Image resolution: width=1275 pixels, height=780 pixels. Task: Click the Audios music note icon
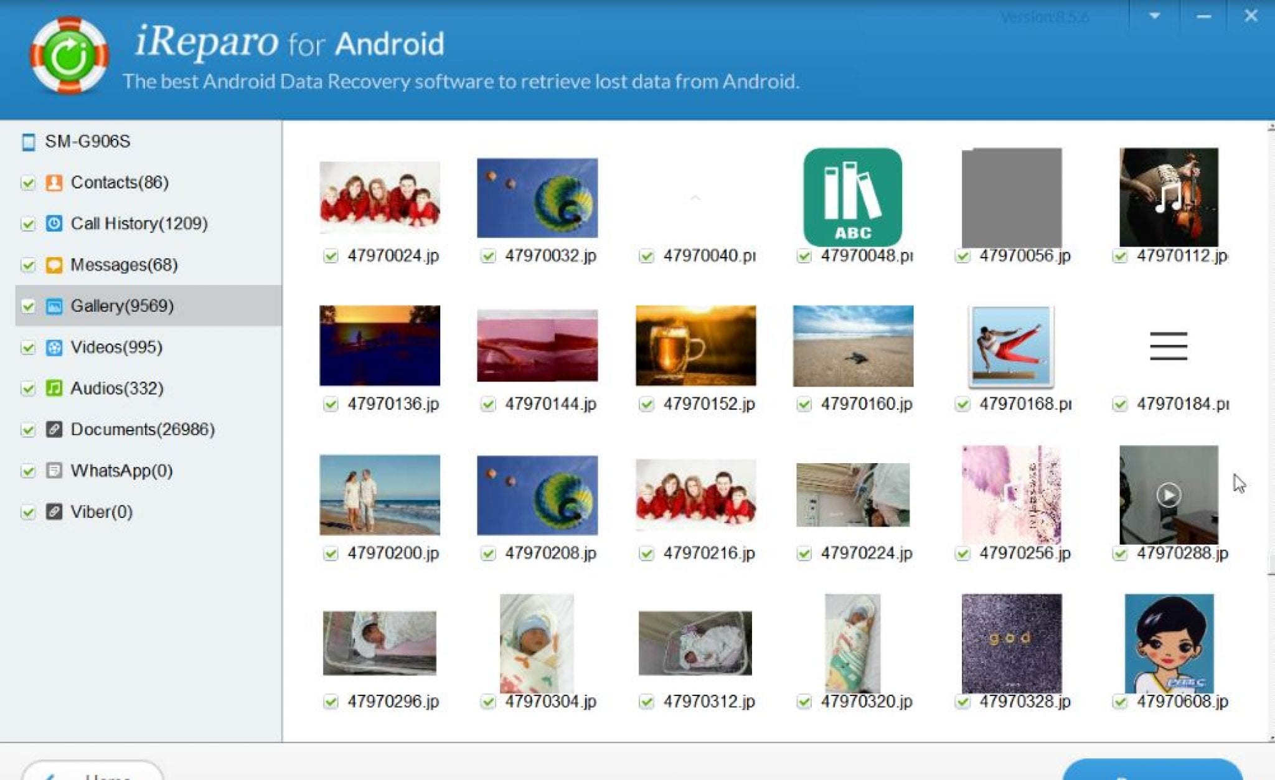point(54,388)
